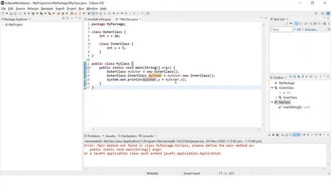Viewport: 331px width, 186px height.
Task: Click the Search magnifier icon at top right
Action: coord(316,13)
